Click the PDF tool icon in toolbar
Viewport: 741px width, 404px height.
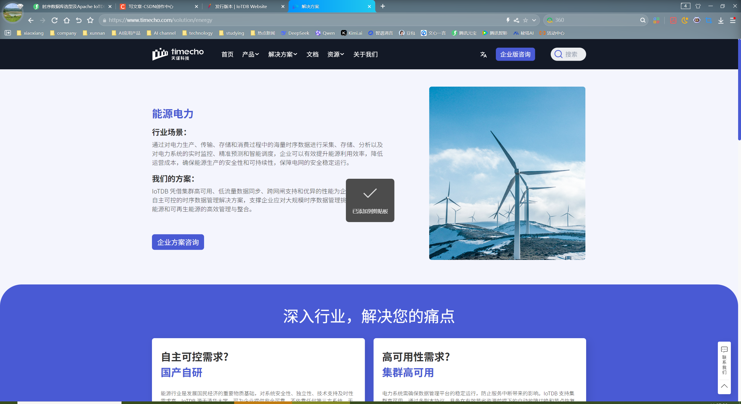673,20
